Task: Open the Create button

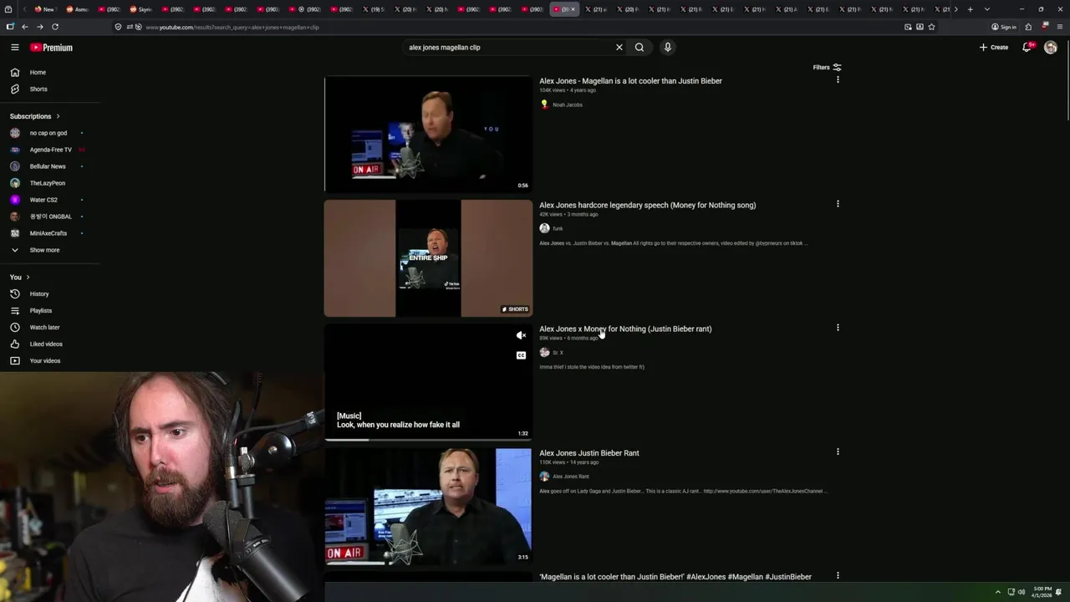Action: point(994,48)
